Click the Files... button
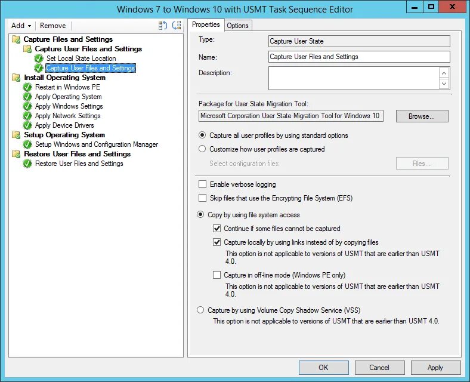 pos(422,164)
